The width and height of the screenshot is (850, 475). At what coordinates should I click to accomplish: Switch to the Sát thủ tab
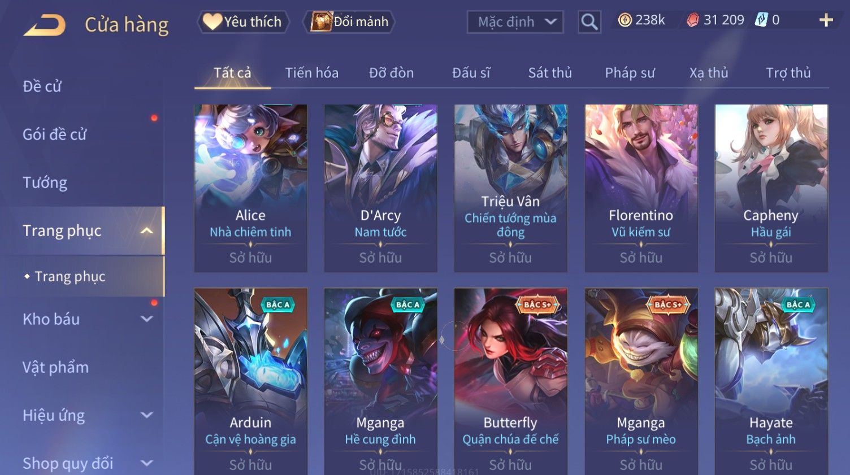pyautogui.click(x=550, y=73)
